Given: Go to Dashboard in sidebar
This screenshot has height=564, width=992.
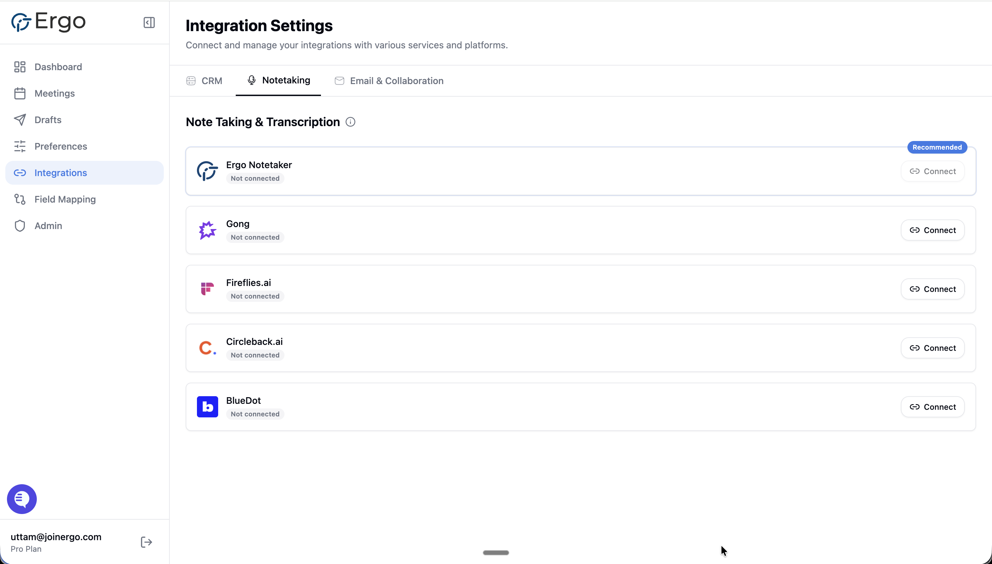Looking at the screenshot, I should [58, 67].
